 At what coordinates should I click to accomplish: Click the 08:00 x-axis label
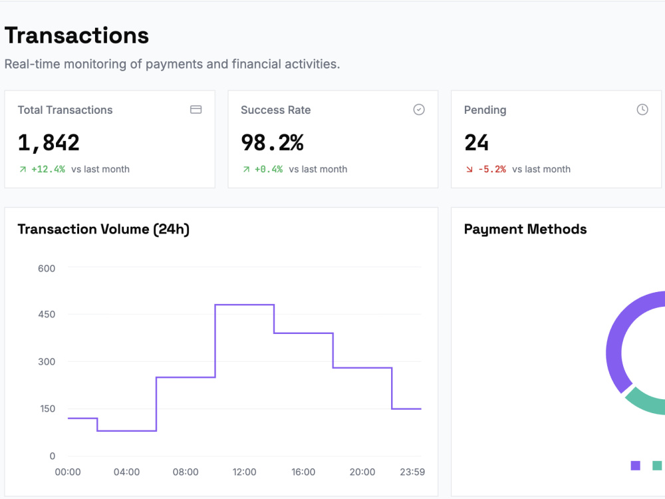(186, 472)
